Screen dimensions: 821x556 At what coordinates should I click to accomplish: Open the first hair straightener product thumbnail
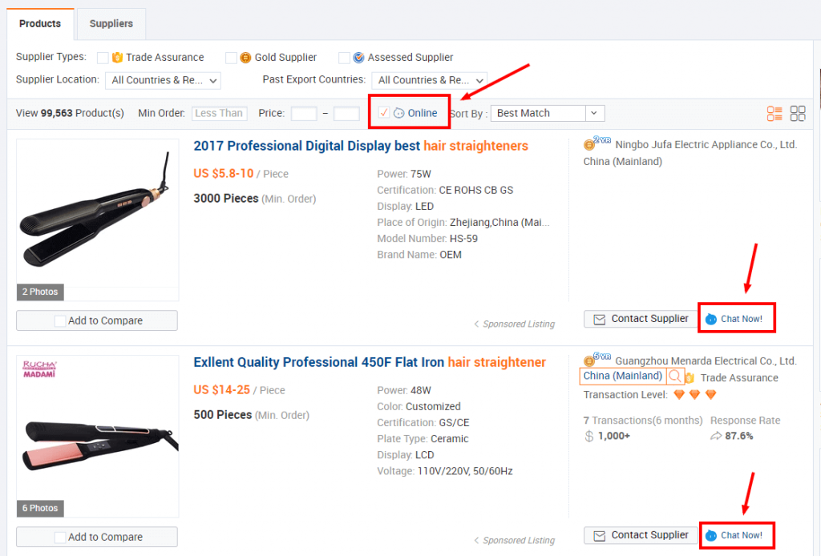tap(97, 220)
